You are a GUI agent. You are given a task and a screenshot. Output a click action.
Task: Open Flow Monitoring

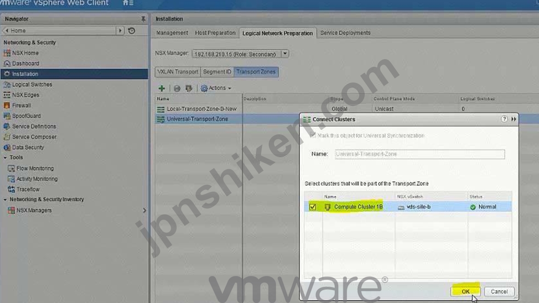35,168
